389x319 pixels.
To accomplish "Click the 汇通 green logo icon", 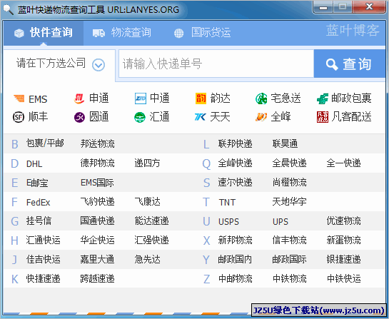I will tap(140, 117).
